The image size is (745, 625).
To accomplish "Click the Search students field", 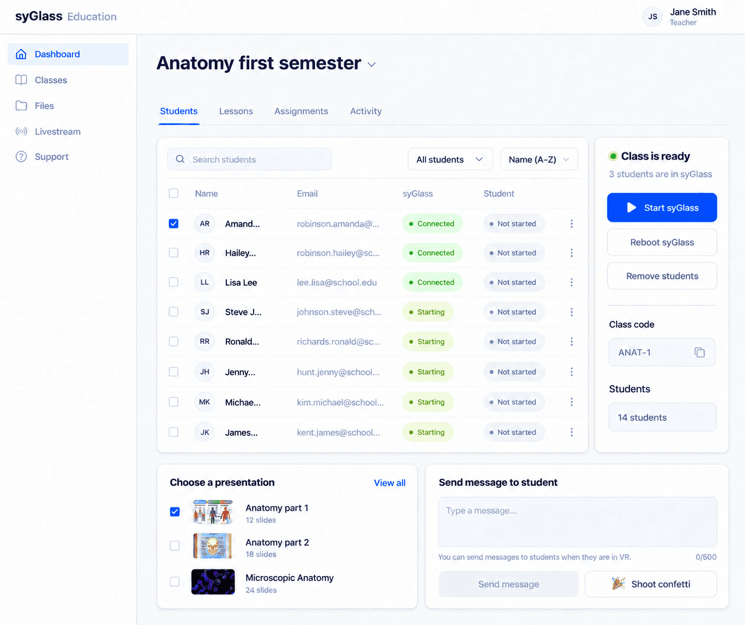I will pos(249,159).
